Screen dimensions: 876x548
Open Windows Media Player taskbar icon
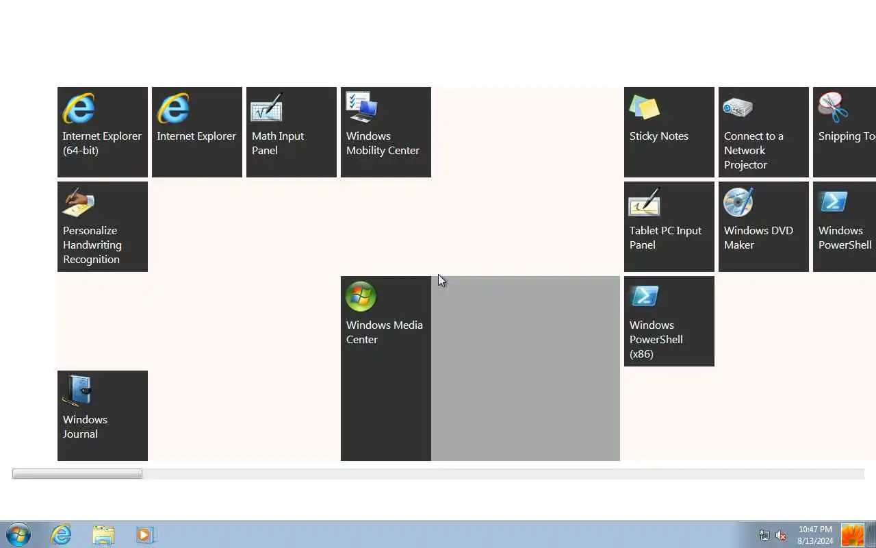[145, 534]
